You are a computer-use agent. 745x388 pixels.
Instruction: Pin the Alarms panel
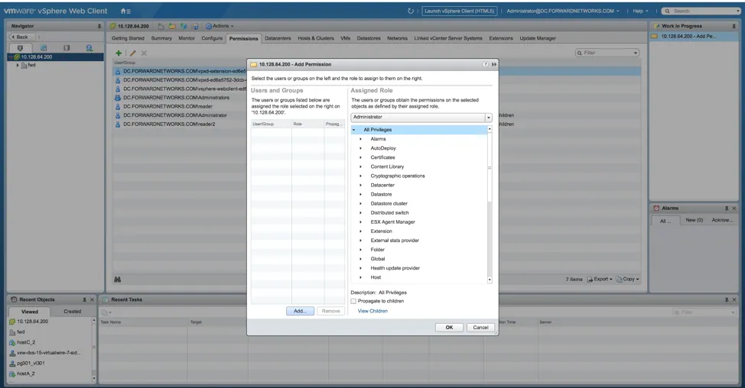tap(727, 209)
